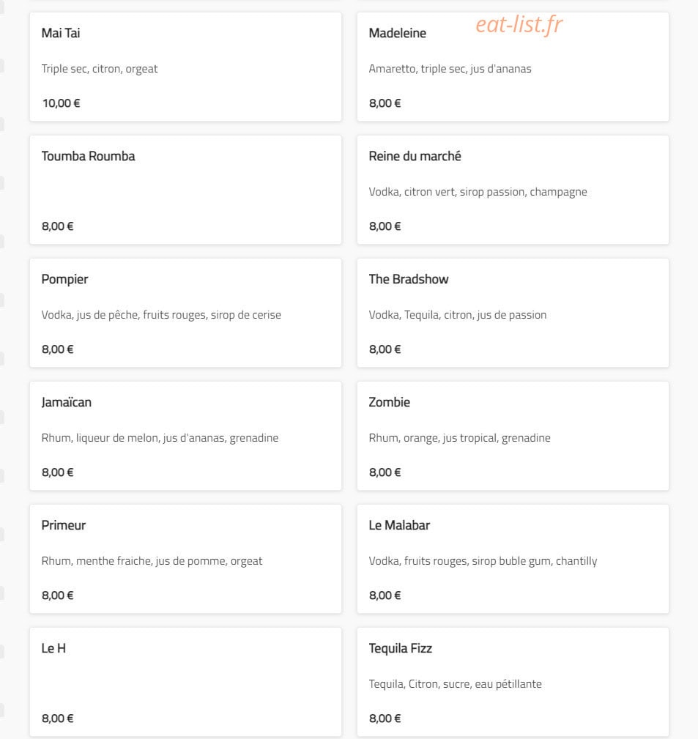This screenshot has height=739, width=698.
Task: Click Le Malabar's bubble gum ingredients line
Action: click(483, 561)
